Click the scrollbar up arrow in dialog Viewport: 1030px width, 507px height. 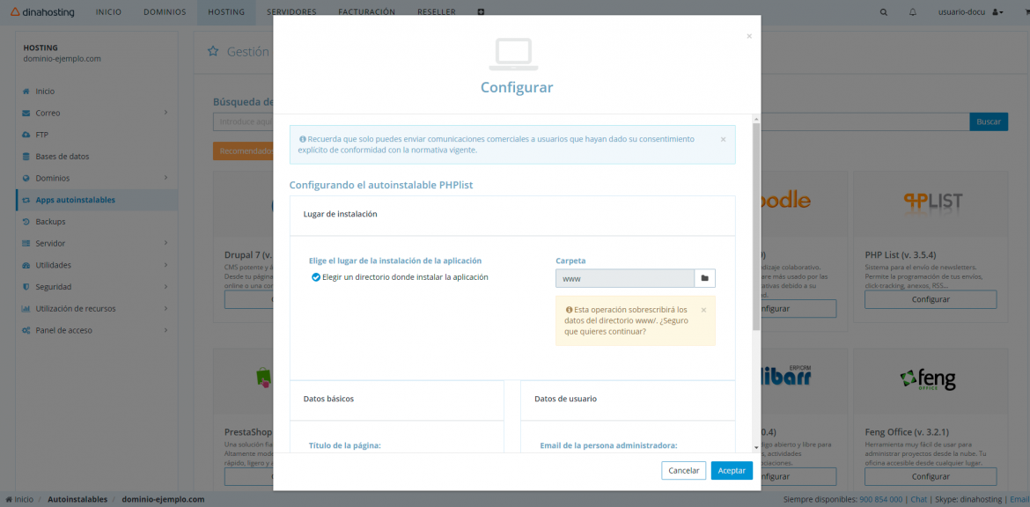(756, 119)
